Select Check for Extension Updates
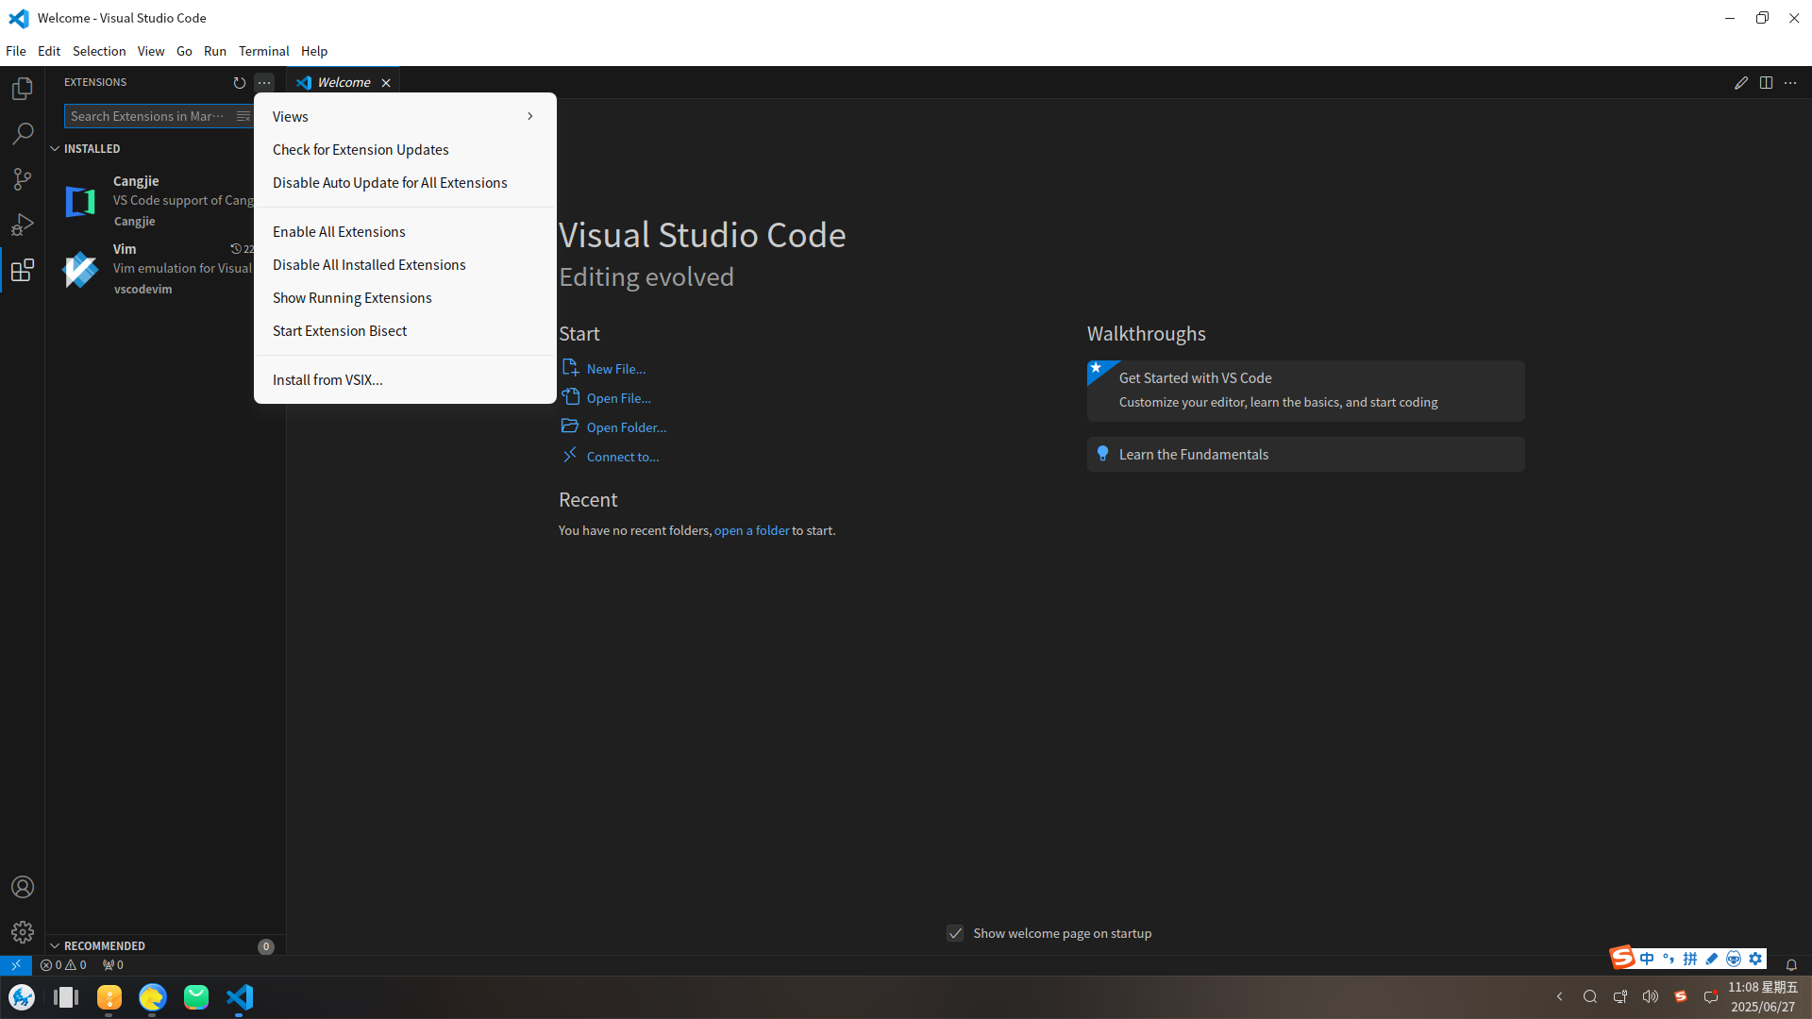The width and height of the screenshot is (1812, 1019). point(361,149)
